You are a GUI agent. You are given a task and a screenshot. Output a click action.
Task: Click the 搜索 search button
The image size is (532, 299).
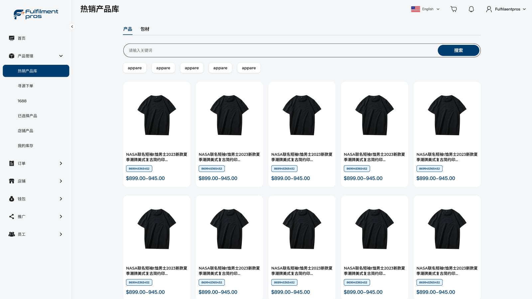(x=458, y=50)
